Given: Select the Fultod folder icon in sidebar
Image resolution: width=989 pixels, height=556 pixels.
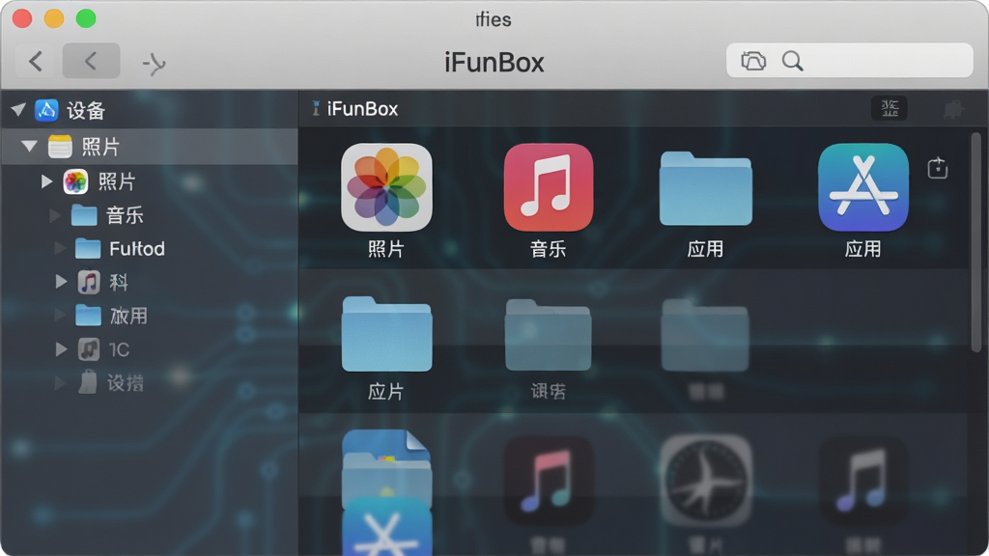Looking at the screenshot, I should [88, 248].
